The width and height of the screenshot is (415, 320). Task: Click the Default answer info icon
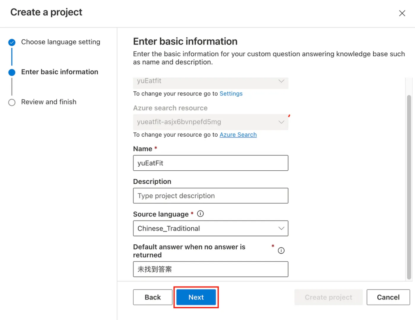(281, 250)
